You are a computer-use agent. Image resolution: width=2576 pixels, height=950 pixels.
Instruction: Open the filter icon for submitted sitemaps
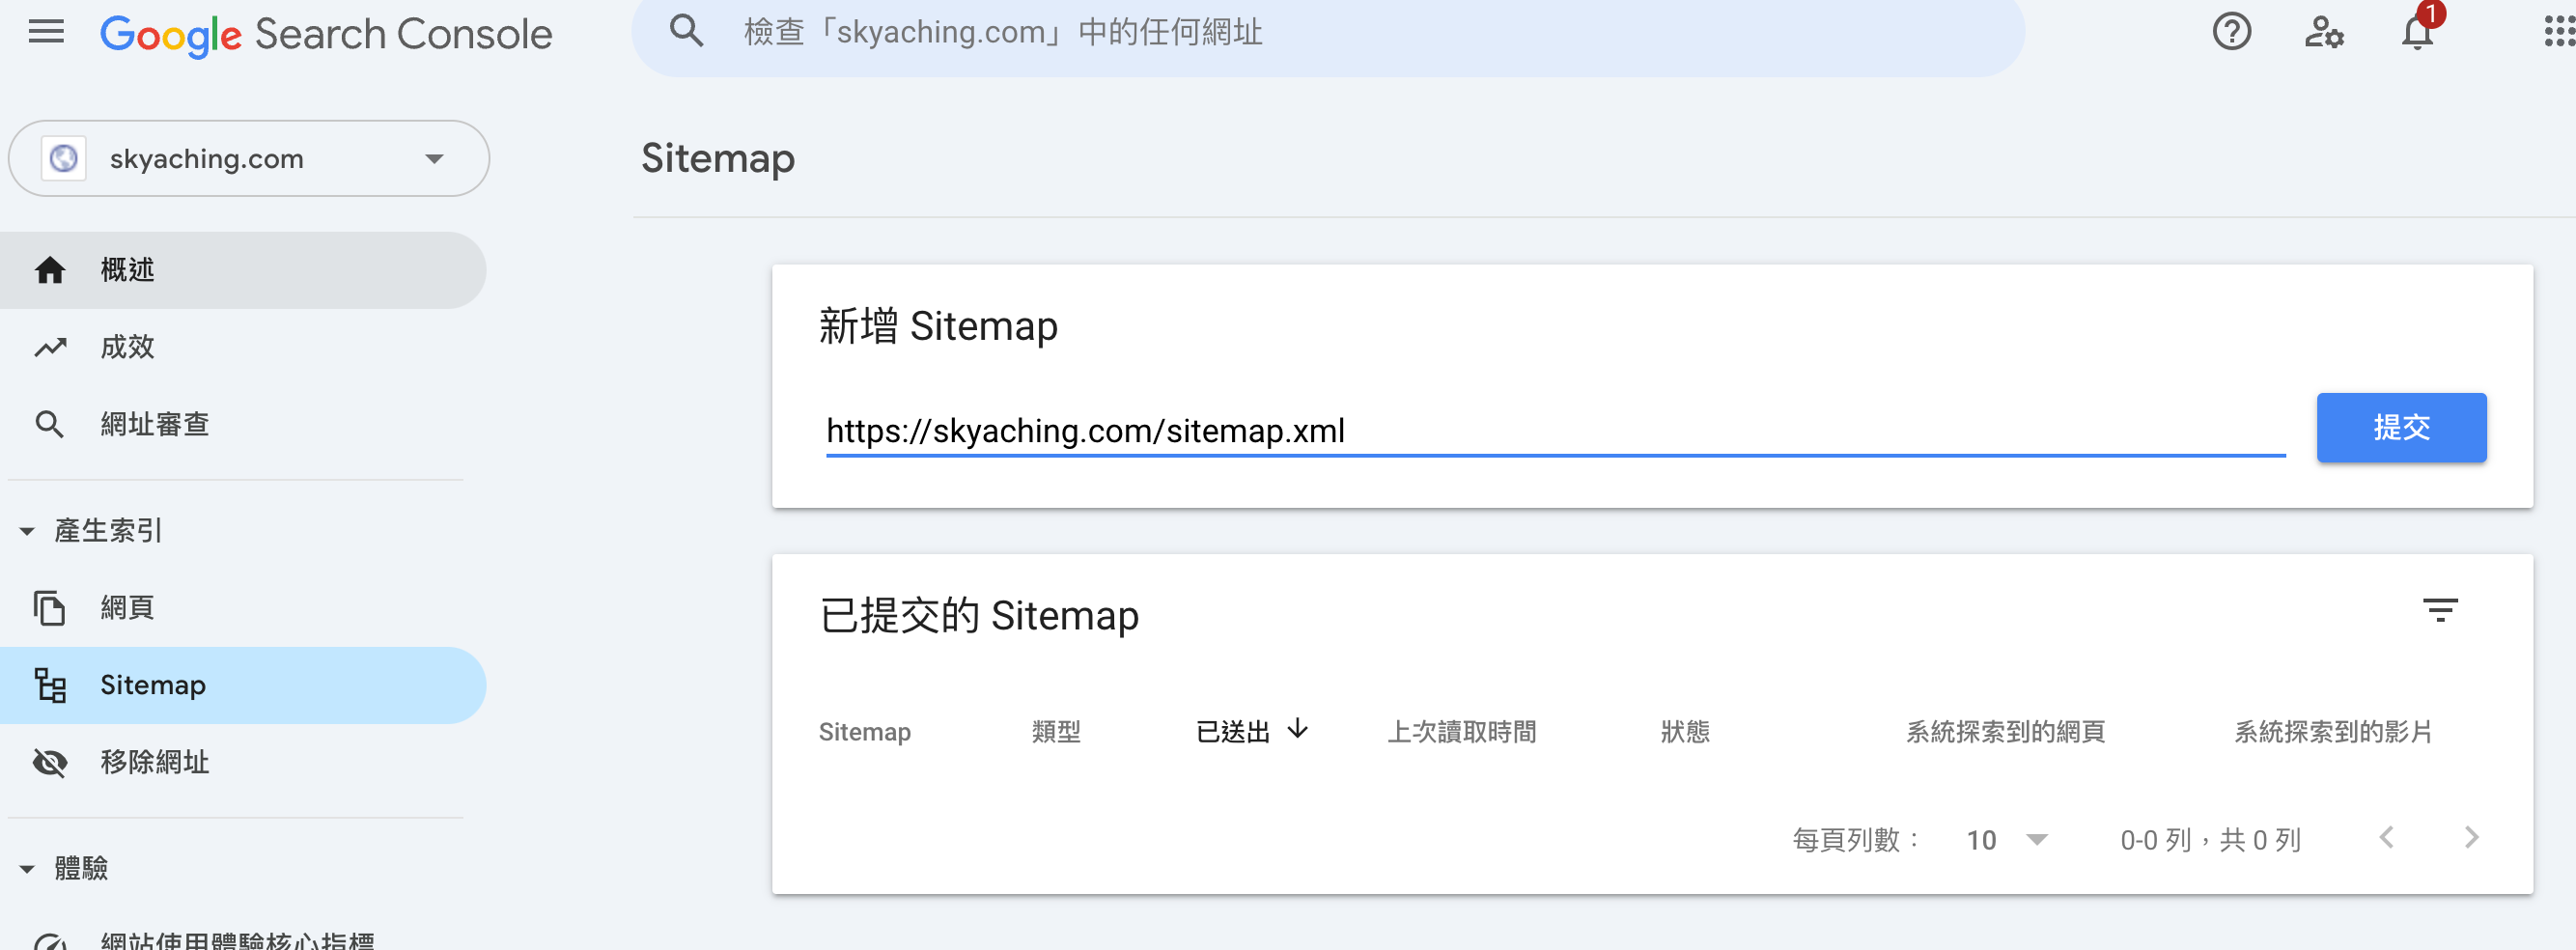2440,610
